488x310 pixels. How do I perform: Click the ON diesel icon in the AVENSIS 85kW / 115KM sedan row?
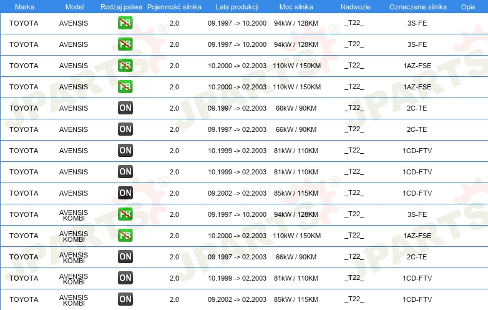point(125,193)
